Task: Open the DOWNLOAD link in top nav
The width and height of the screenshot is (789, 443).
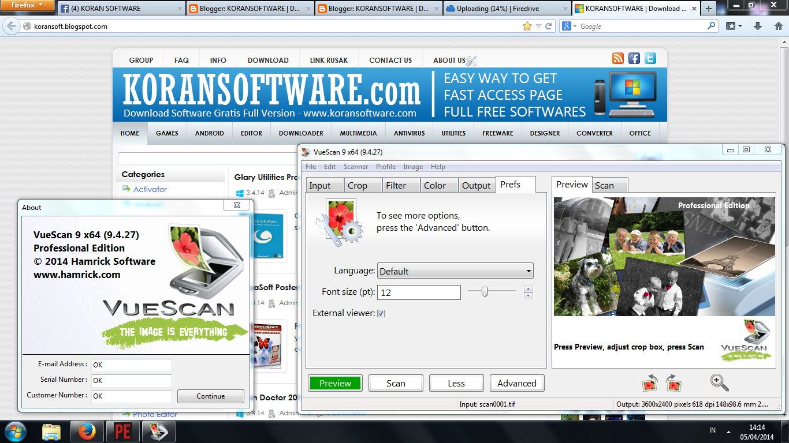Action: pyautogui.click(x=268, y=60)
